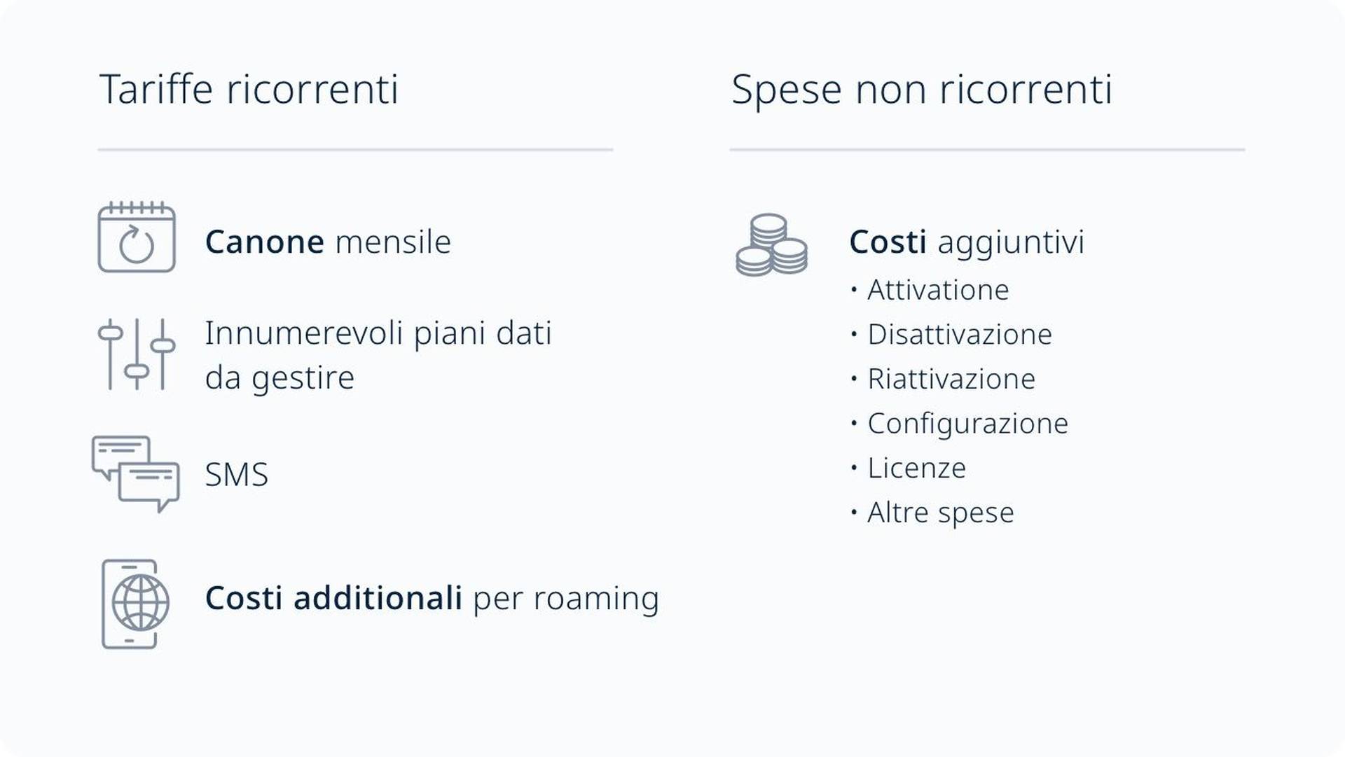This screenshot has height=757, width=1345.
Task: Click the divider under Tariffe ricorrenti
Action: (x=356, y=150)
